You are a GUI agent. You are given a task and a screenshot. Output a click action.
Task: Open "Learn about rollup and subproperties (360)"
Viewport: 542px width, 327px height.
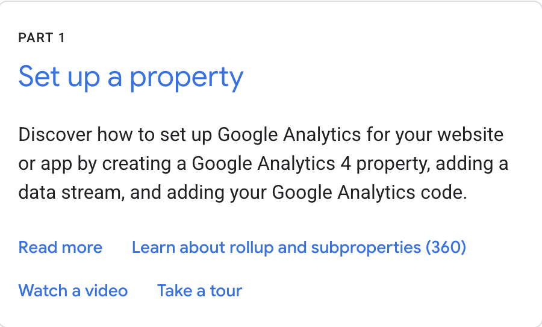click(x=299, y=248)
